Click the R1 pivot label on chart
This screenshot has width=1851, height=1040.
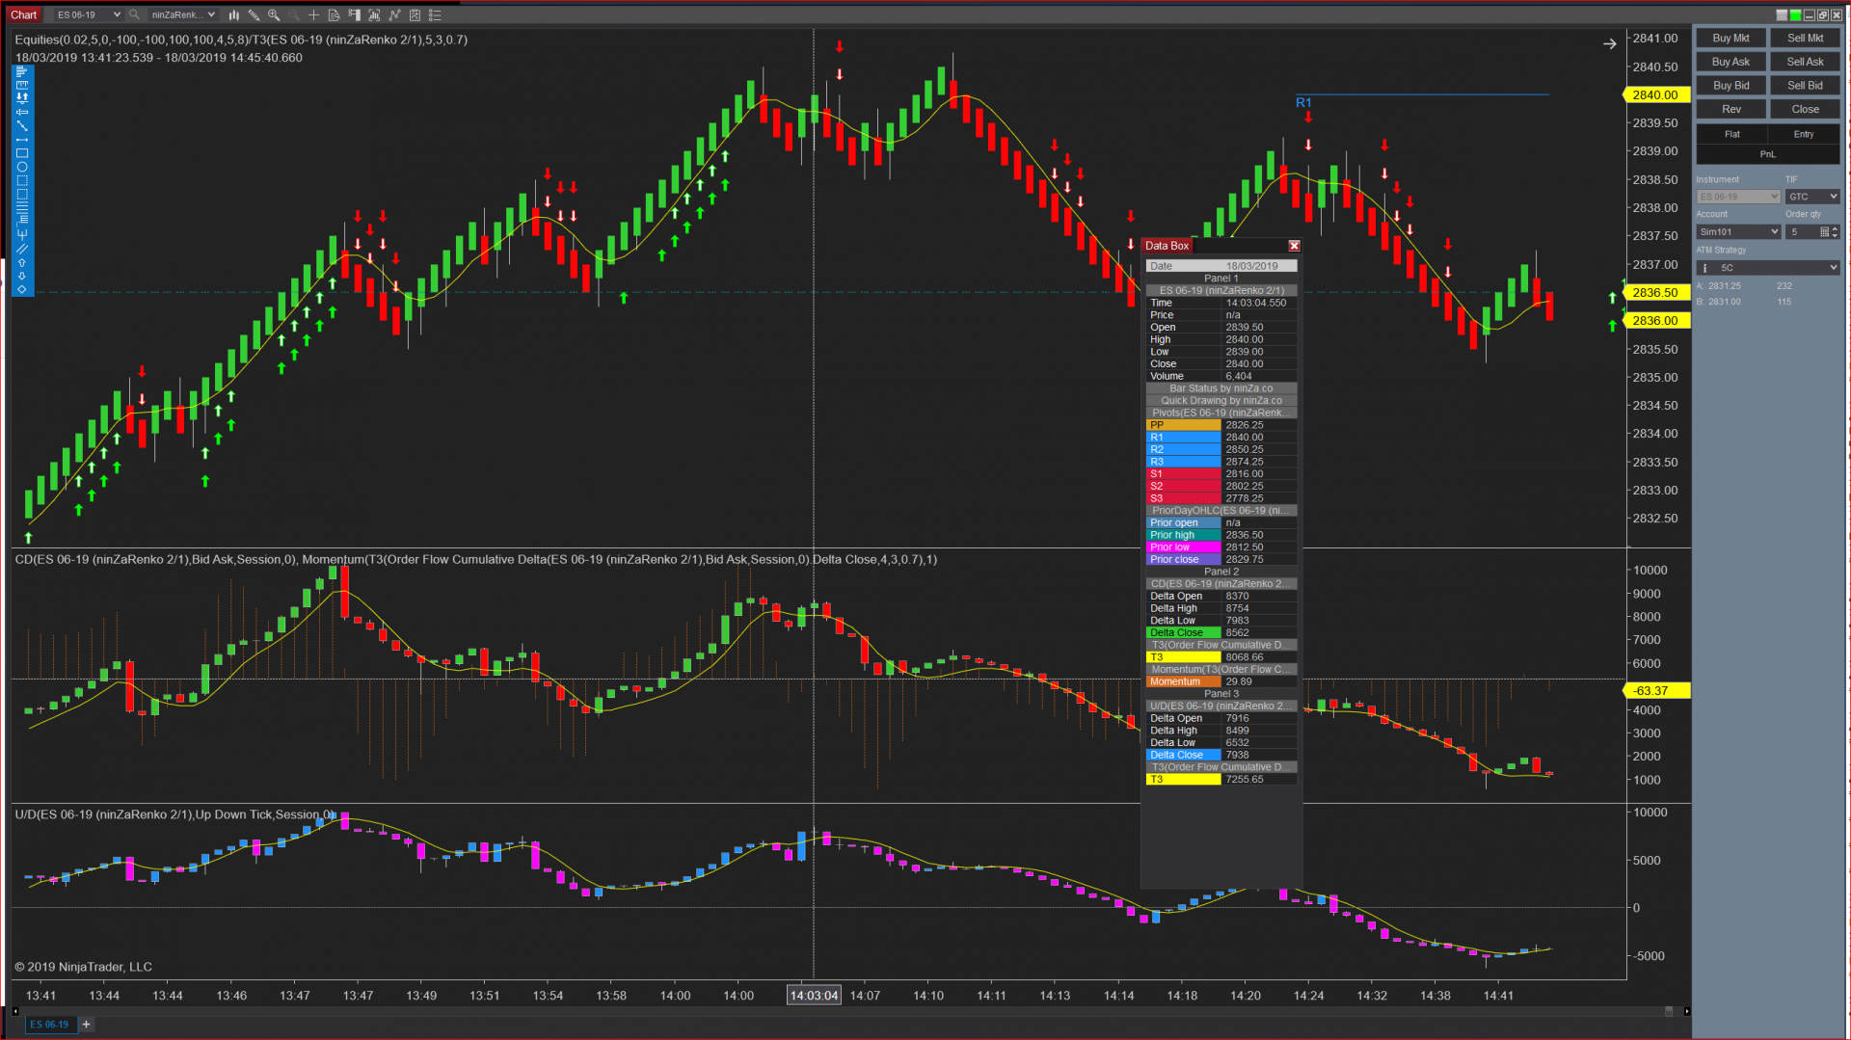click(x=1303, y=103)
